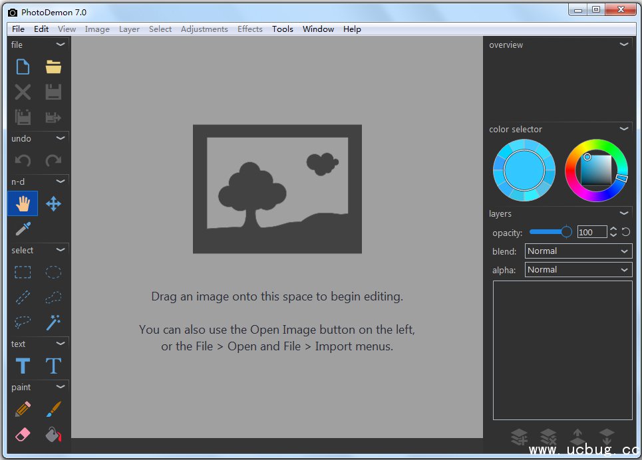Screen dimensions: 642x460
Task: Pick the Color Picker eyedropper tool
Action: (x=23, y=229)
